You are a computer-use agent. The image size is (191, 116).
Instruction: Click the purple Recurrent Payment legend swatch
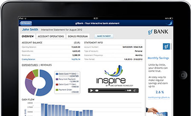(57, 79)
